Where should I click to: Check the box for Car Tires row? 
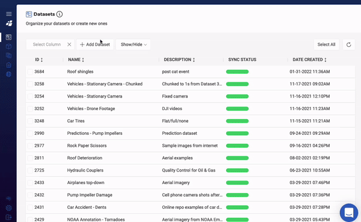30,121
